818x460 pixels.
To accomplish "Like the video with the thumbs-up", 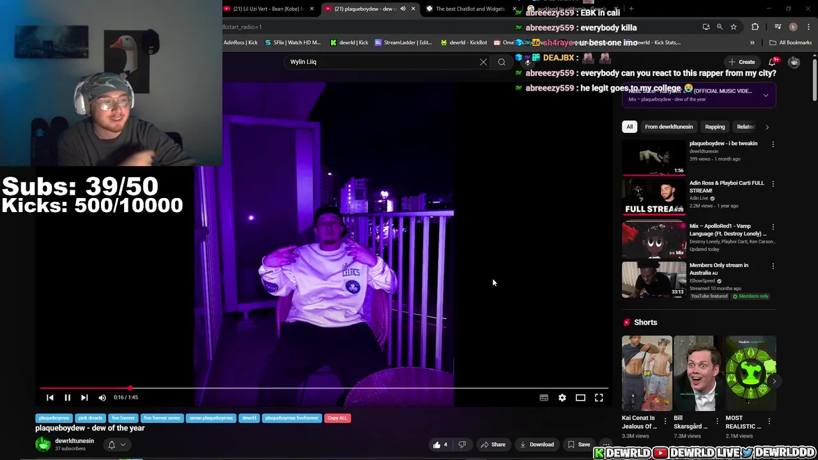I will coord(440,445).
